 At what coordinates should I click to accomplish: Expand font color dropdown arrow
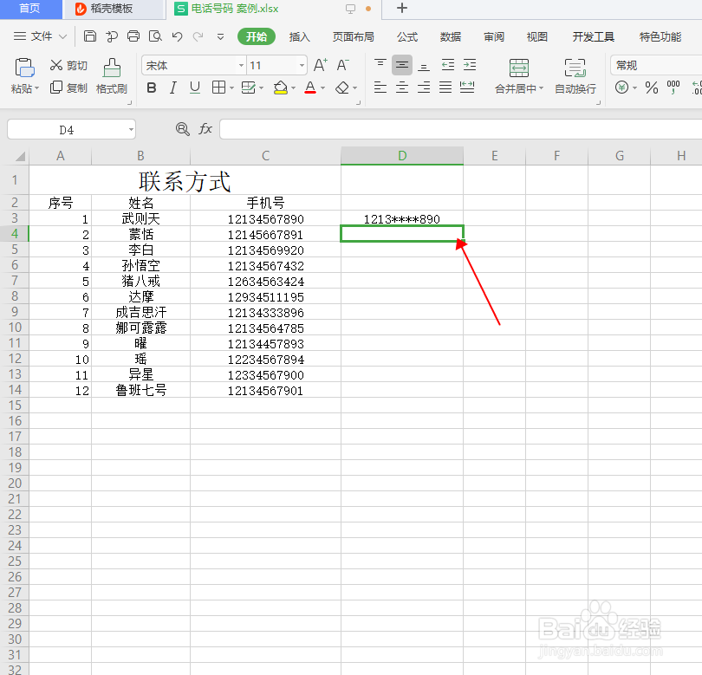322,88
